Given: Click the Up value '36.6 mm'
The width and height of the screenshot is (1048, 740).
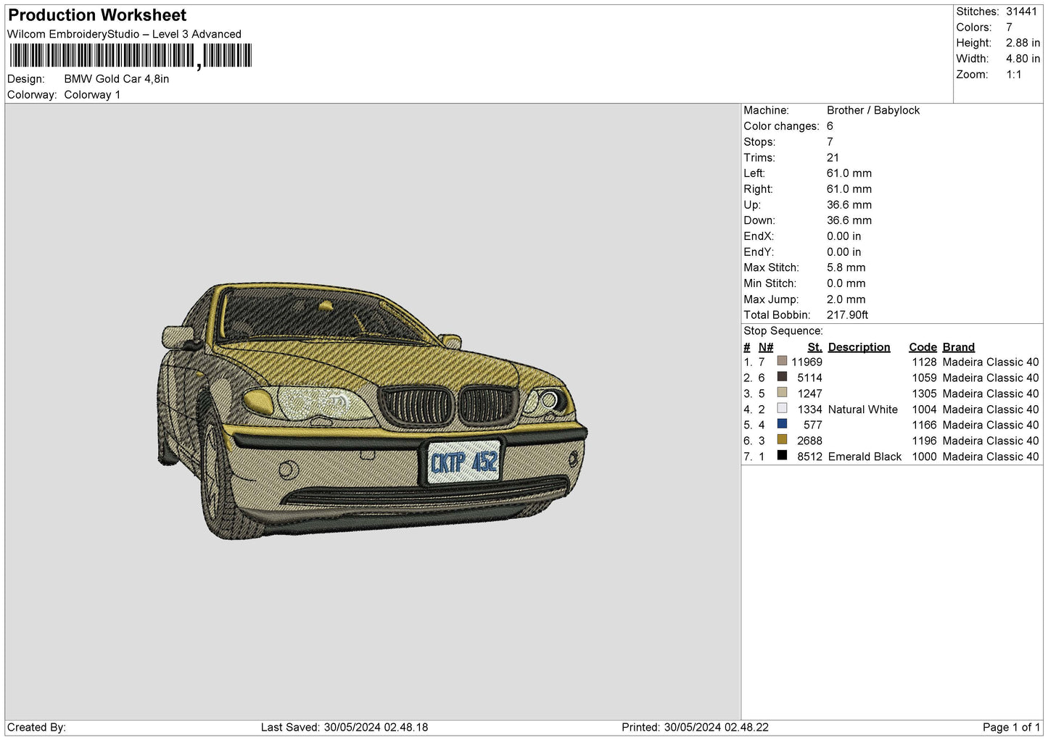Looking at the screenshot, I should tap(849, 205).
